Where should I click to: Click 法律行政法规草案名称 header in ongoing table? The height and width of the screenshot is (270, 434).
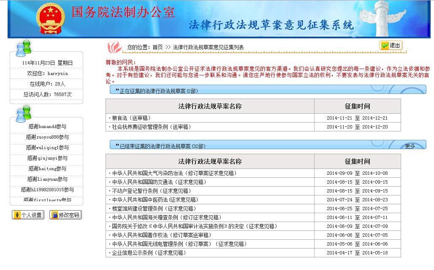[x=210, y=106]
